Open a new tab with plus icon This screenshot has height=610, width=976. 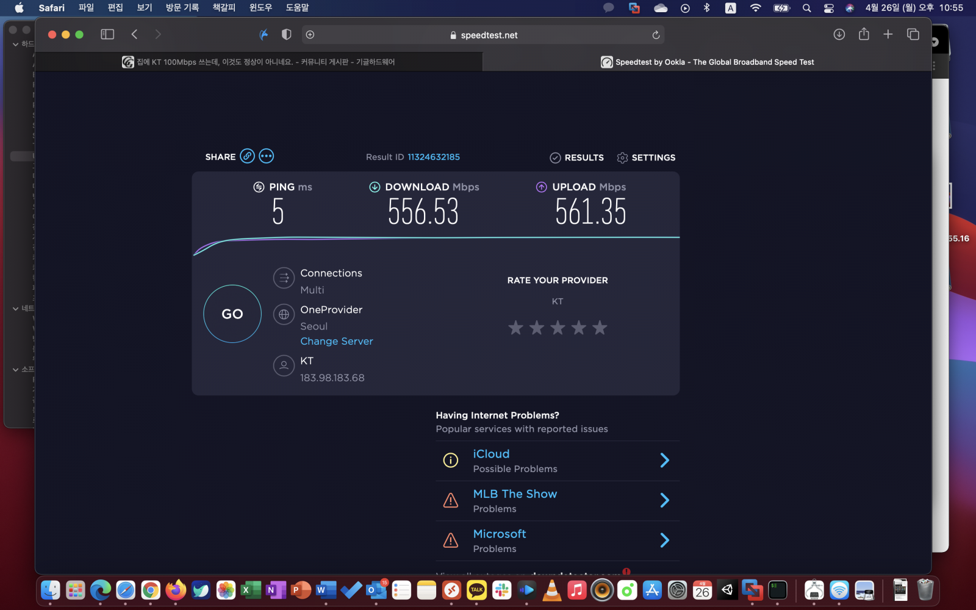click(x=888, y=35)
